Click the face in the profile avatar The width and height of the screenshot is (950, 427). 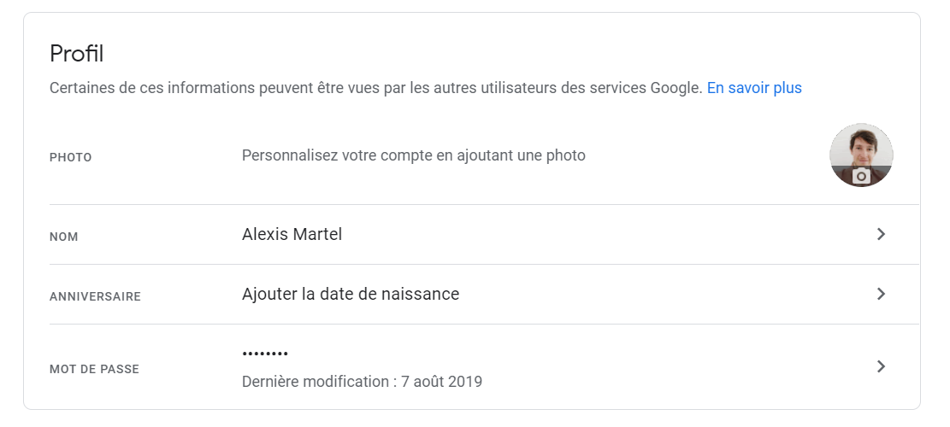click(861, 147)
